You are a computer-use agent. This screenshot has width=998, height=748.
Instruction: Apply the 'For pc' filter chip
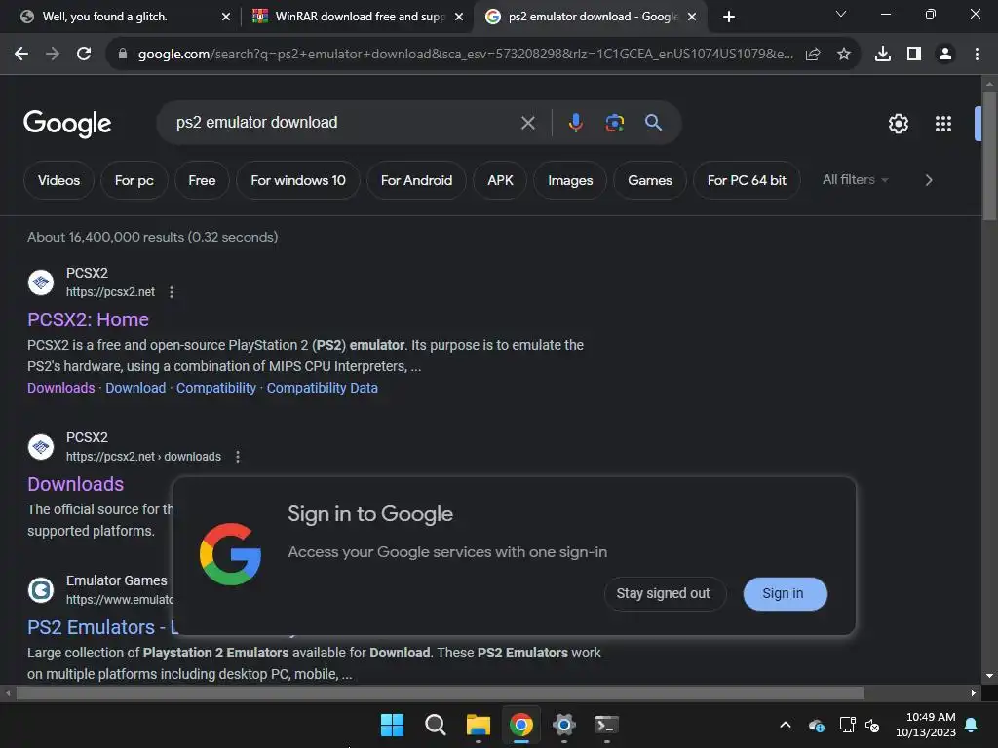tap(134, 180)
